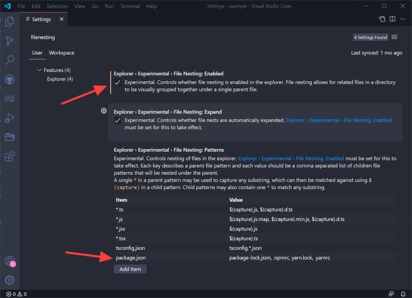
Task: Close the Settings tab
Action: 61,19
